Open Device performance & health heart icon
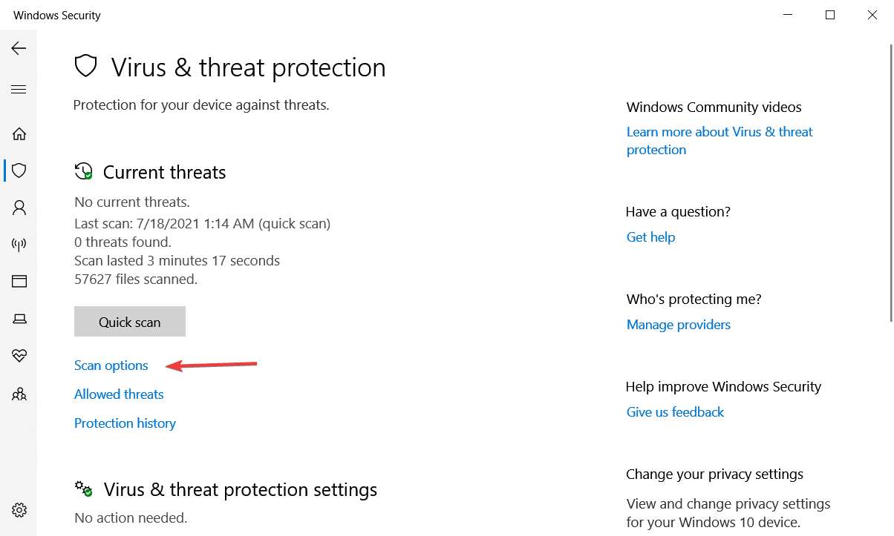The height and width of the screenshot is (536, 894). pos(19,356)
